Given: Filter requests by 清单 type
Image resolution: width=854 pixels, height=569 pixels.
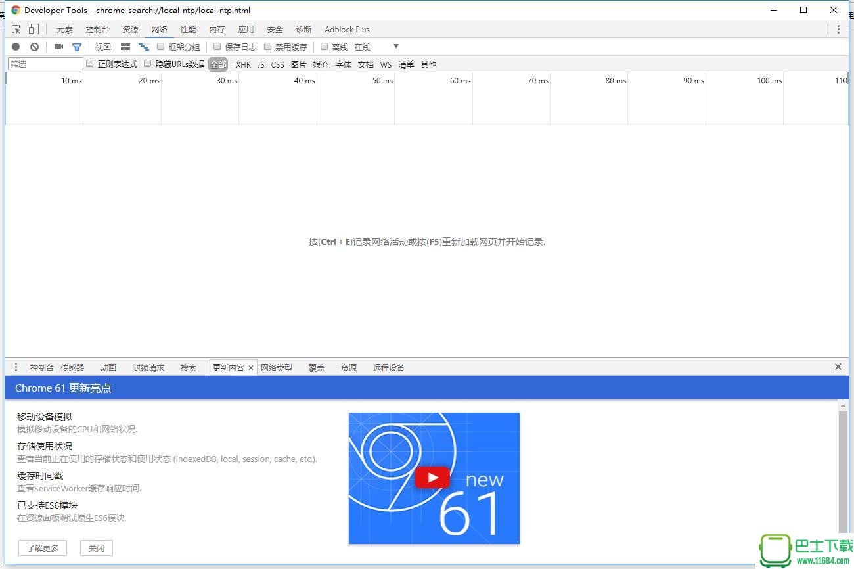Looking at the screenshot, I should coord(406,64).
